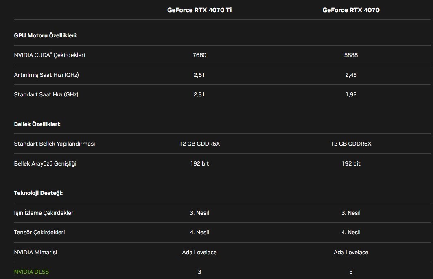The height and width of the screenshot is (279, 433).
Task: Click 4. Nesil under RTX 4070 Ti
Action: click(x=199, y=232)
